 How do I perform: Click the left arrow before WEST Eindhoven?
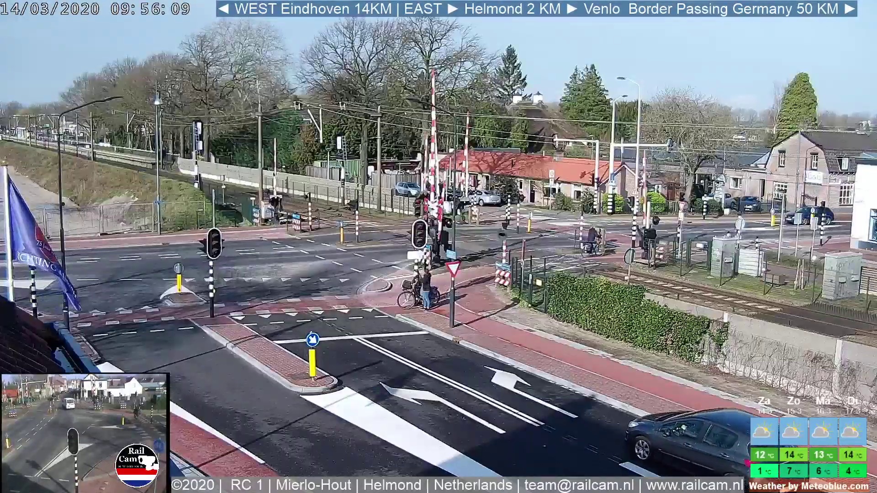pos(223,9)
